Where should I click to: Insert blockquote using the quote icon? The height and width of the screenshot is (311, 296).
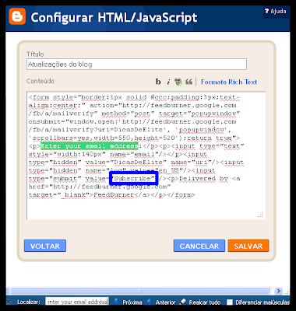click(x=189, y=82)
